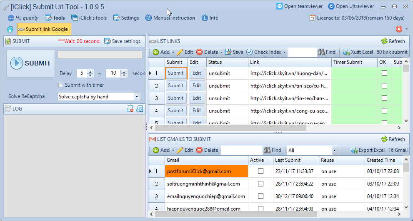Click Edit button in link row 1
This screenshot has height=221, width=413.
[197, 73]
